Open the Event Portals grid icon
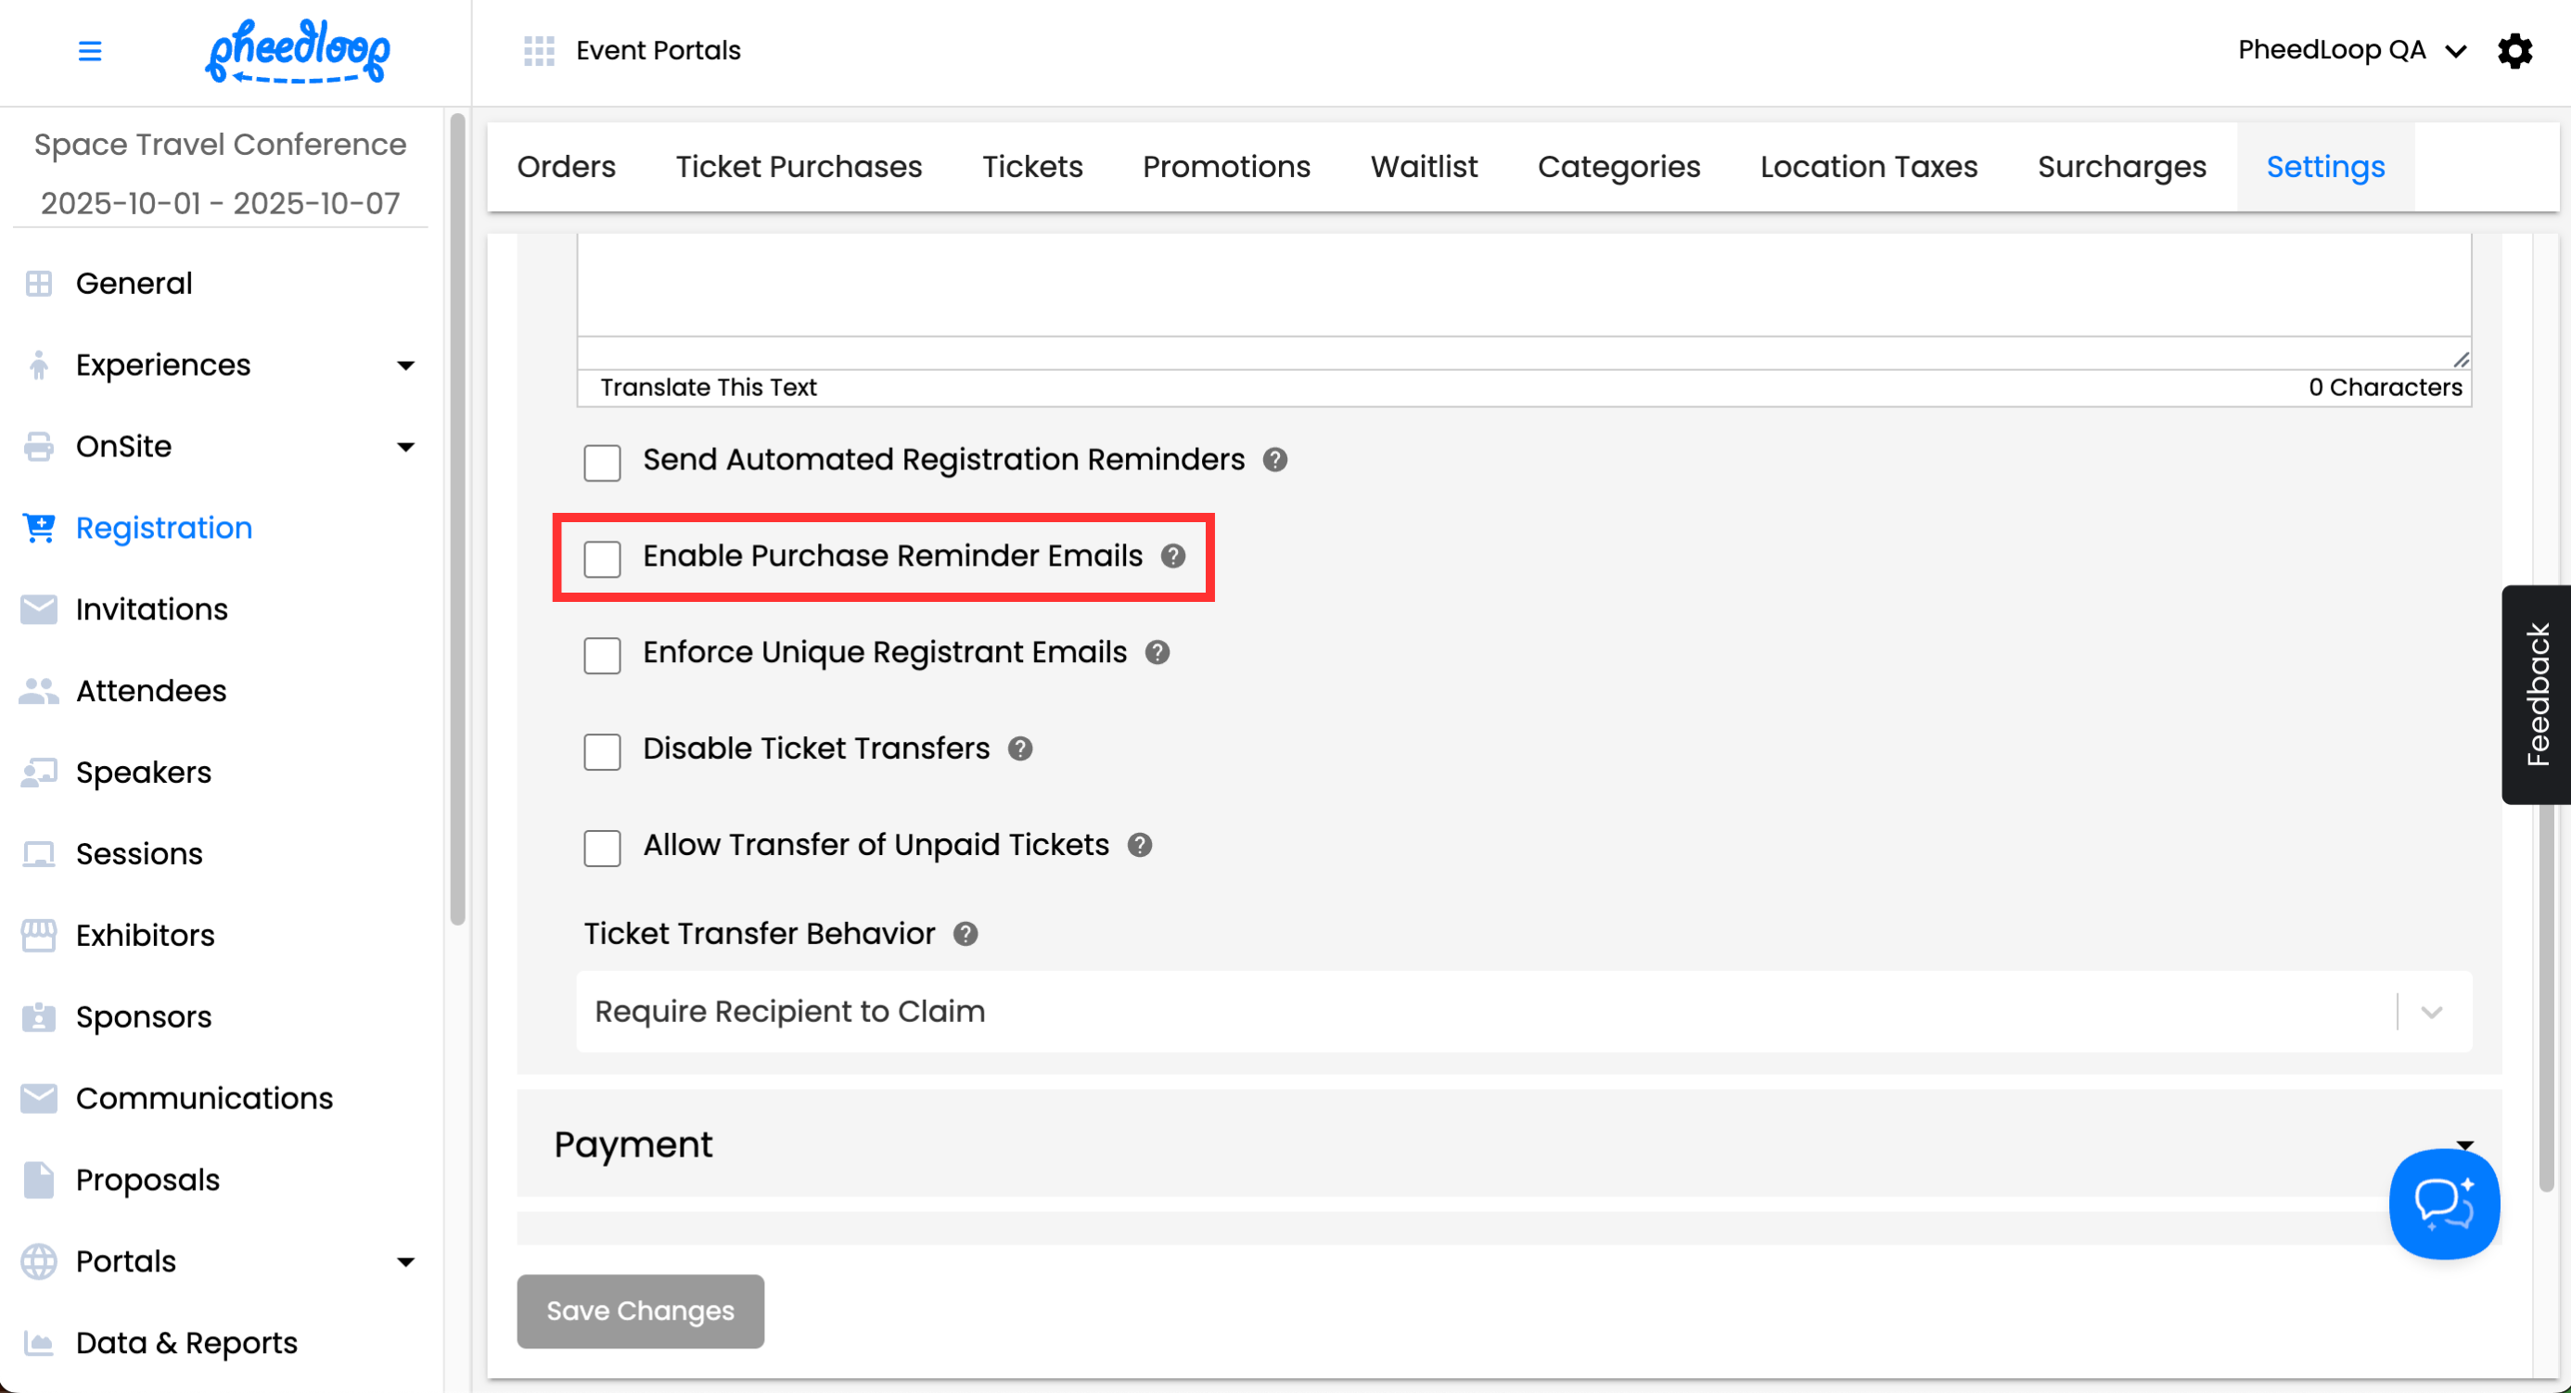The image size is (2571, 1393). click(539, 51)
